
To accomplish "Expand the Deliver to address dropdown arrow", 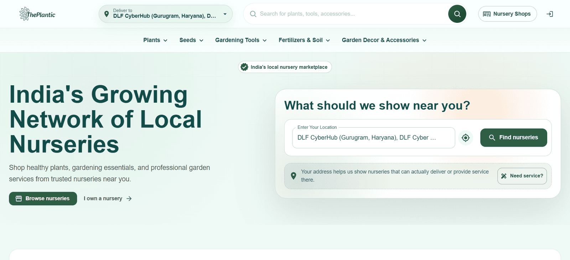I will [x=225, y=14].
